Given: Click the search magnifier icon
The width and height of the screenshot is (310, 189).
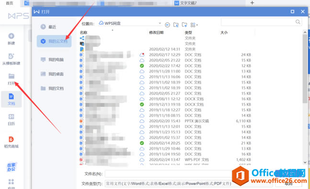Looking at the screenshot, I should coord(298,22).
